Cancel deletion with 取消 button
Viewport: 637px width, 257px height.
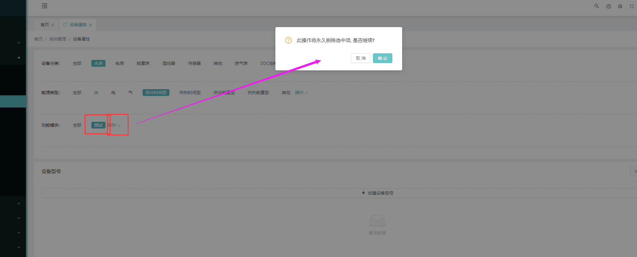tap(361, 58)
